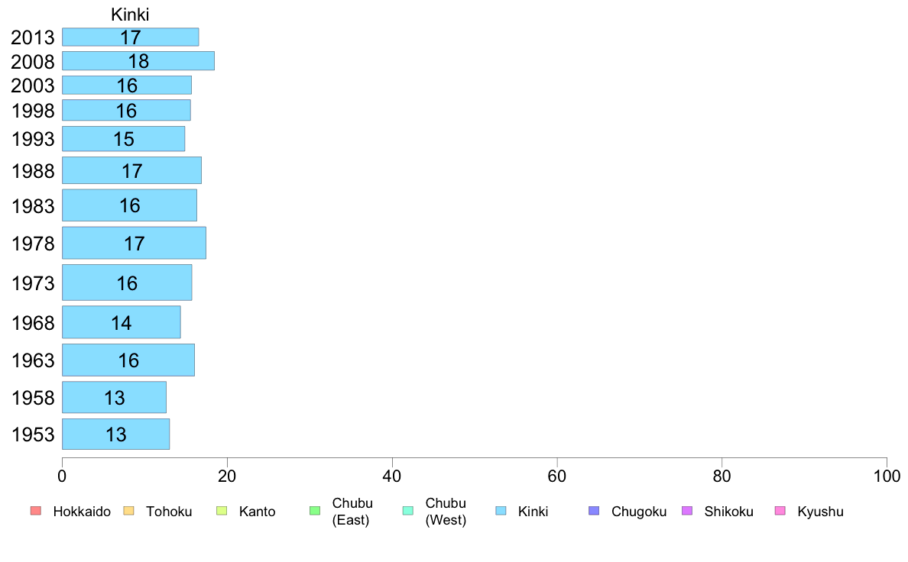Click the Kinki blue legend swatch
The image size is (908, 562).
501,511
